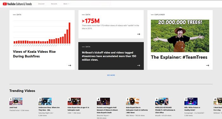Open the 'Junk Food' video title

point(13,108)
